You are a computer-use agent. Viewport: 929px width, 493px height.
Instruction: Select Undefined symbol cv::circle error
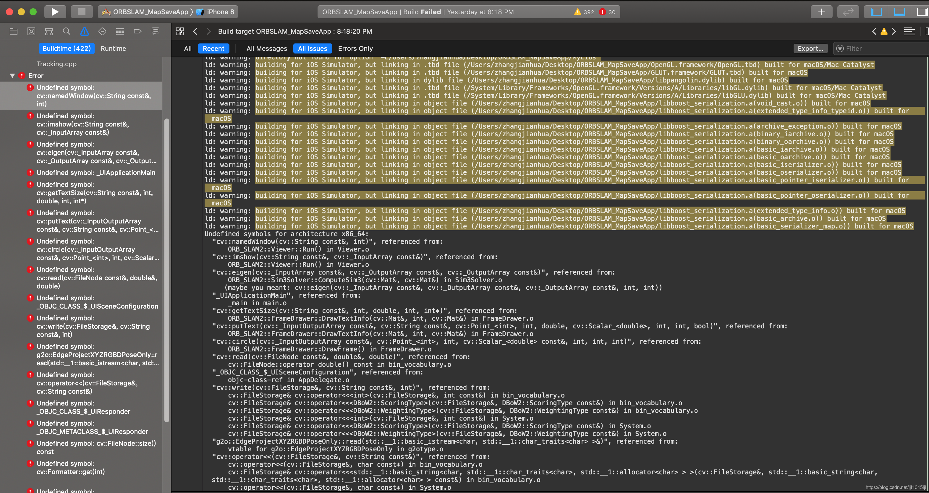(x=81, y=249)
